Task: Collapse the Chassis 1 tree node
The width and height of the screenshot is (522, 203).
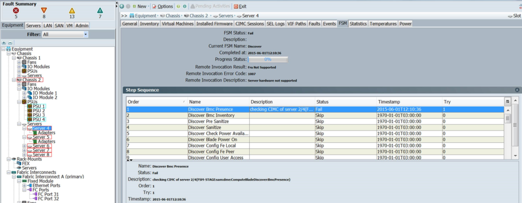Action: tap(14, 58)
